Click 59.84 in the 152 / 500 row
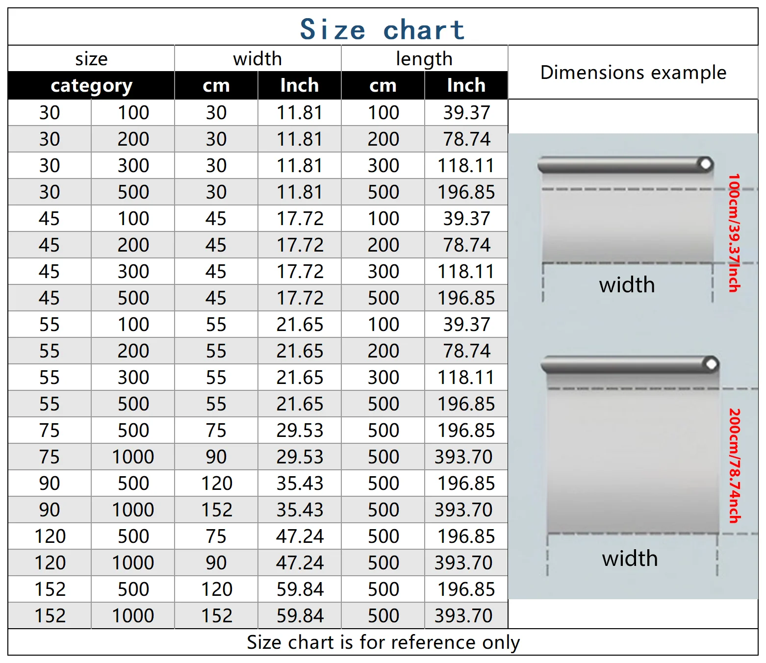The width and height of the screenshot is (766, 663). point(300,589)
